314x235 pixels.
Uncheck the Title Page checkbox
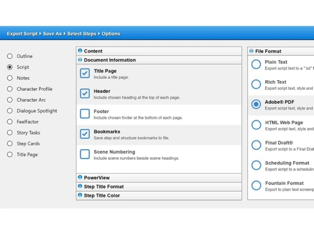tap(85, 73)
